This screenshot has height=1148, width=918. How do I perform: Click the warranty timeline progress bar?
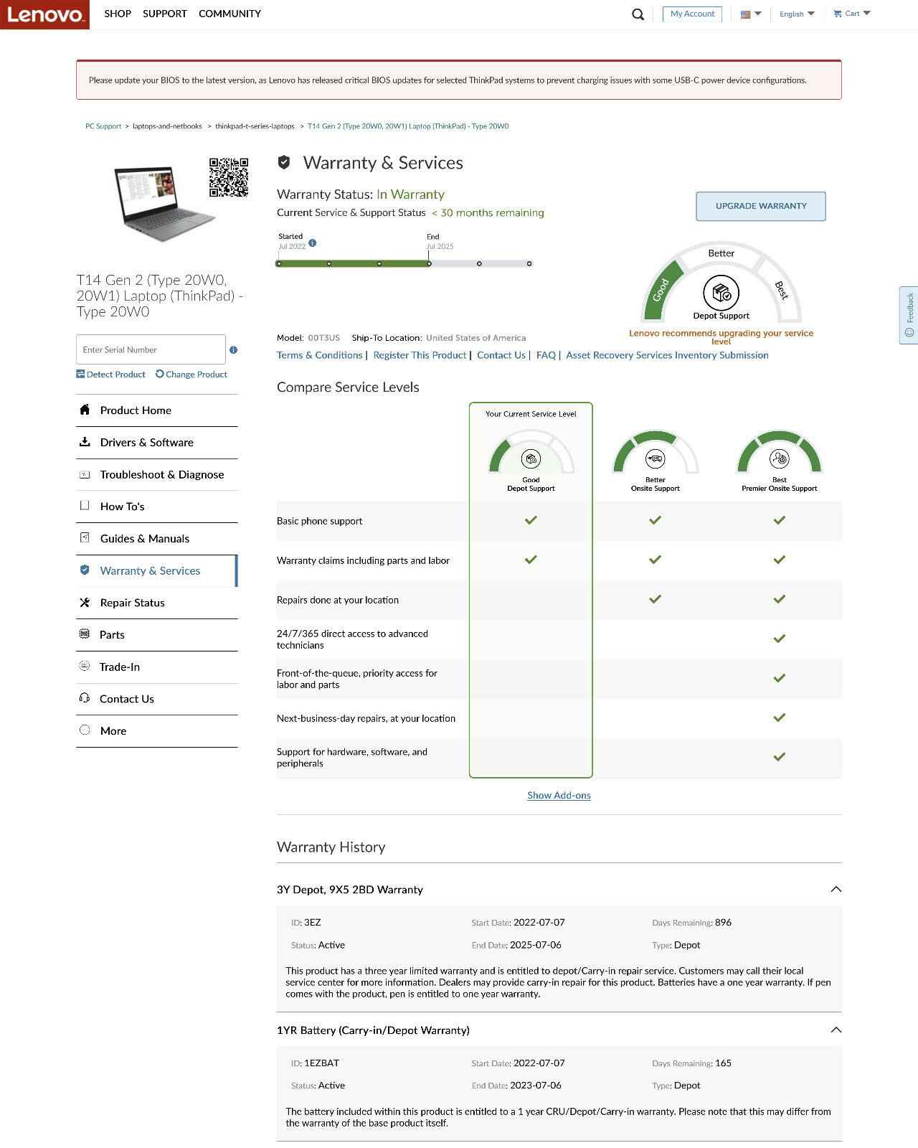click(404, 264)
